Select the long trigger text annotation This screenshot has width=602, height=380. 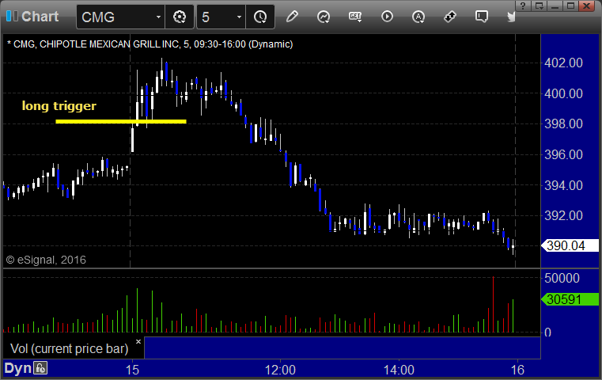[59, 105]
